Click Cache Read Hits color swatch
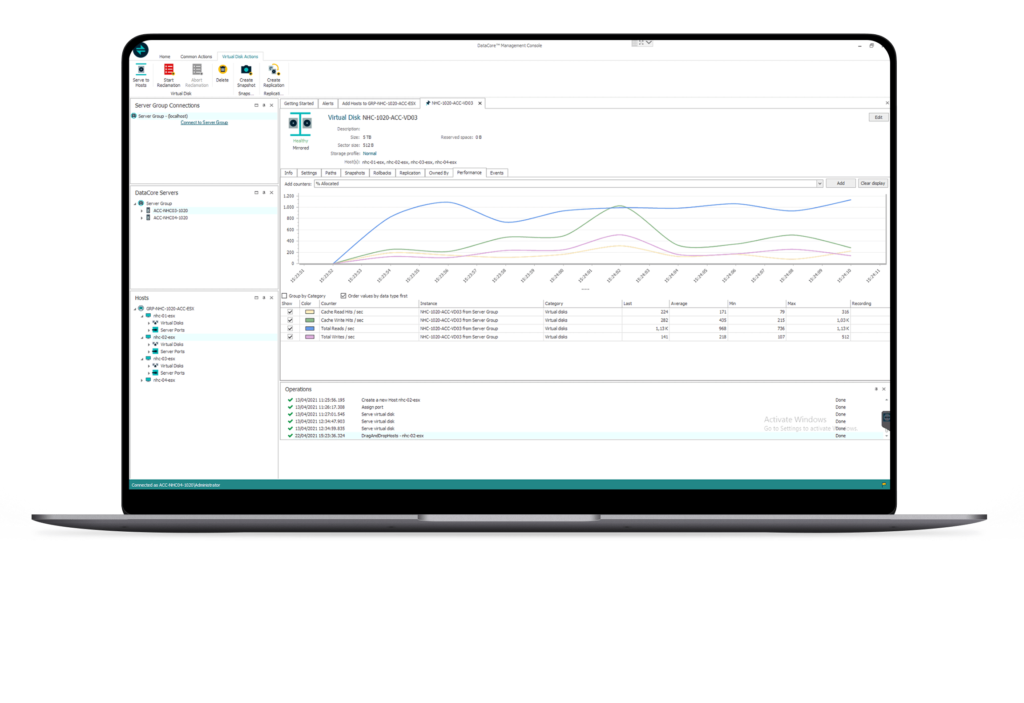 [x=310, y=312]
